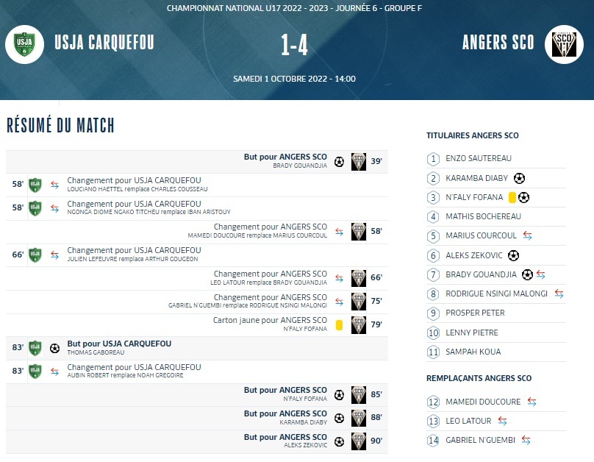Click substitution arrows icon for Mamedi Doucoure 58' event

339,232
